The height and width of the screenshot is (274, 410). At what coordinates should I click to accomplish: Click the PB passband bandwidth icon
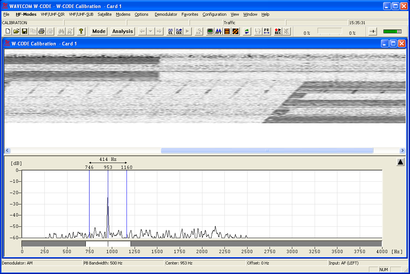point(267,32)
